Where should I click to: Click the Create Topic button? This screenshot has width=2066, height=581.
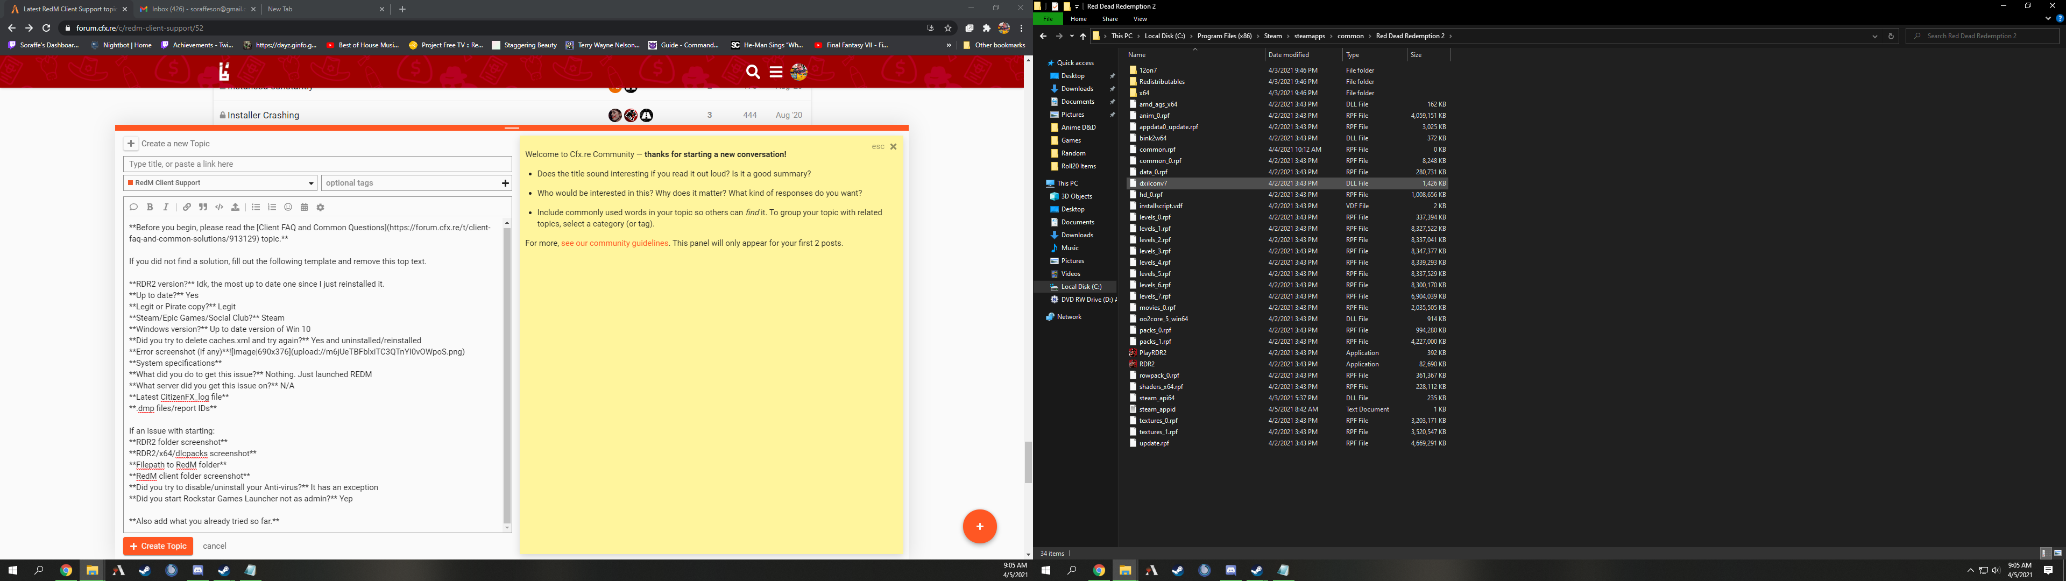pyautogui.click(x=158, y=545)
